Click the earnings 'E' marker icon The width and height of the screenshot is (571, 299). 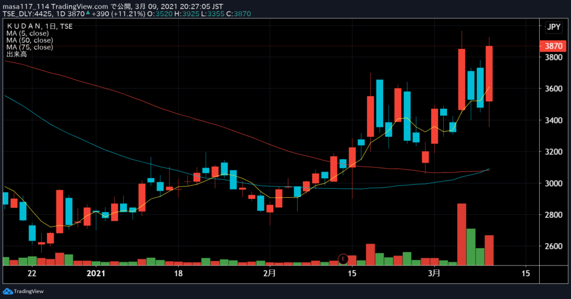pos(343,258)
